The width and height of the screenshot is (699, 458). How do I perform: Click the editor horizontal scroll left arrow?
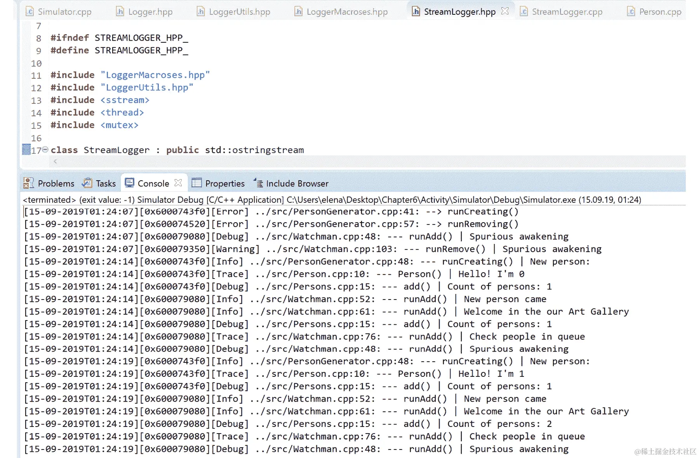(56, 161)
